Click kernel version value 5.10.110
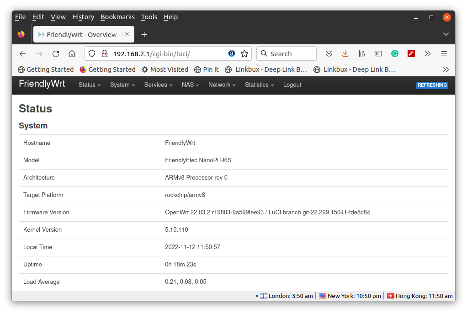Viewport: 467px width, 314px height. (x=177, y=230)
